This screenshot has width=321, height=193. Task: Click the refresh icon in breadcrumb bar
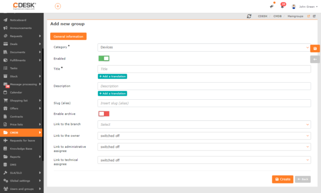tap(249, 16)
